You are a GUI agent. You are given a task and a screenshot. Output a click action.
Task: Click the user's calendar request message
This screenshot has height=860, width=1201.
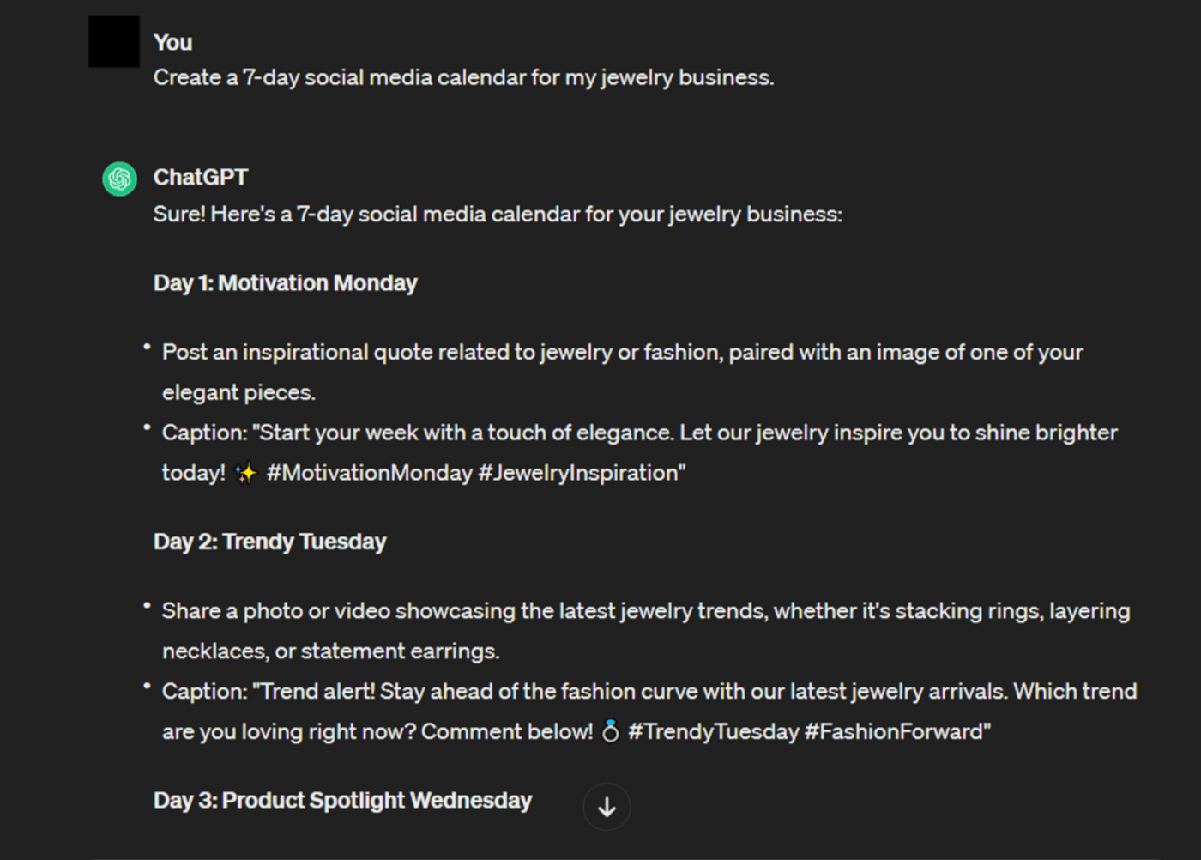463,77
